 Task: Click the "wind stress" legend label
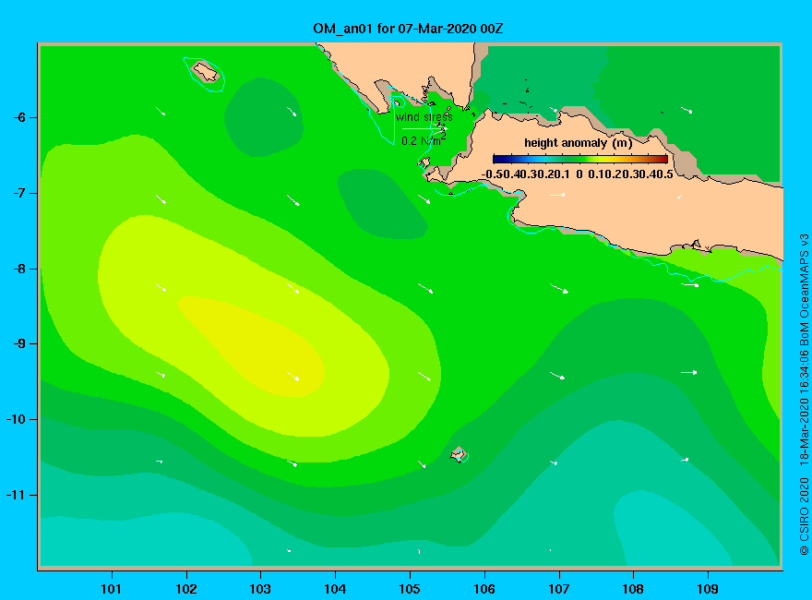(424, 117)
